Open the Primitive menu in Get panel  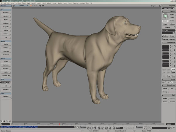click(x=6, y=13)
